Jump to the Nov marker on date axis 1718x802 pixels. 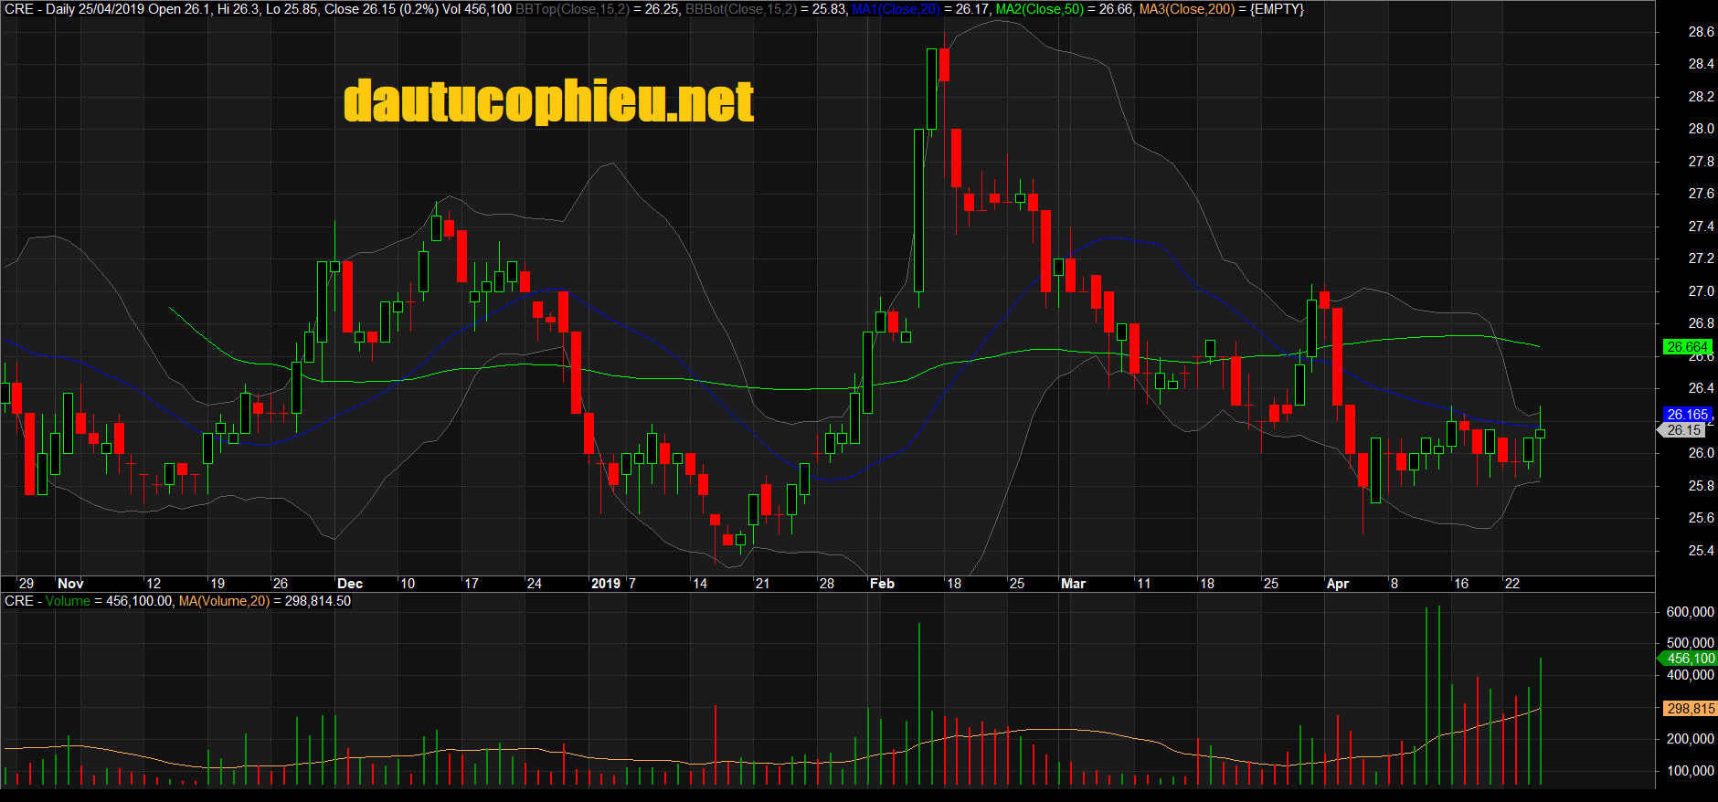[70, 584]
